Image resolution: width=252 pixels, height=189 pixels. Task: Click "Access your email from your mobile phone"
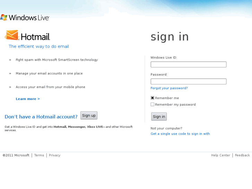pyautogui.click(x=51, y=87)
